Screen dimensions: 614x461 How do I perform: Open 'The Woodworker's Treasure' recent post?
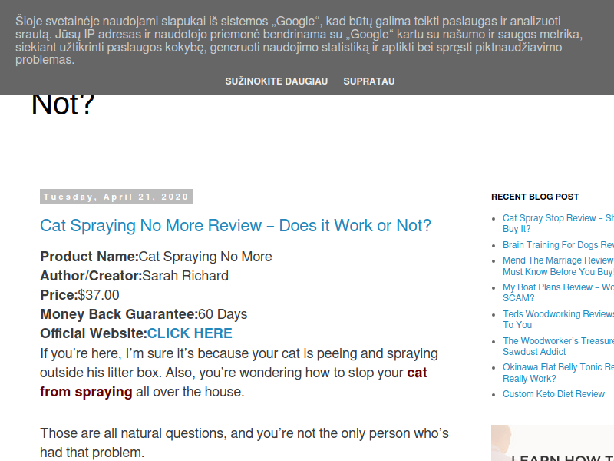pos(559,347)
